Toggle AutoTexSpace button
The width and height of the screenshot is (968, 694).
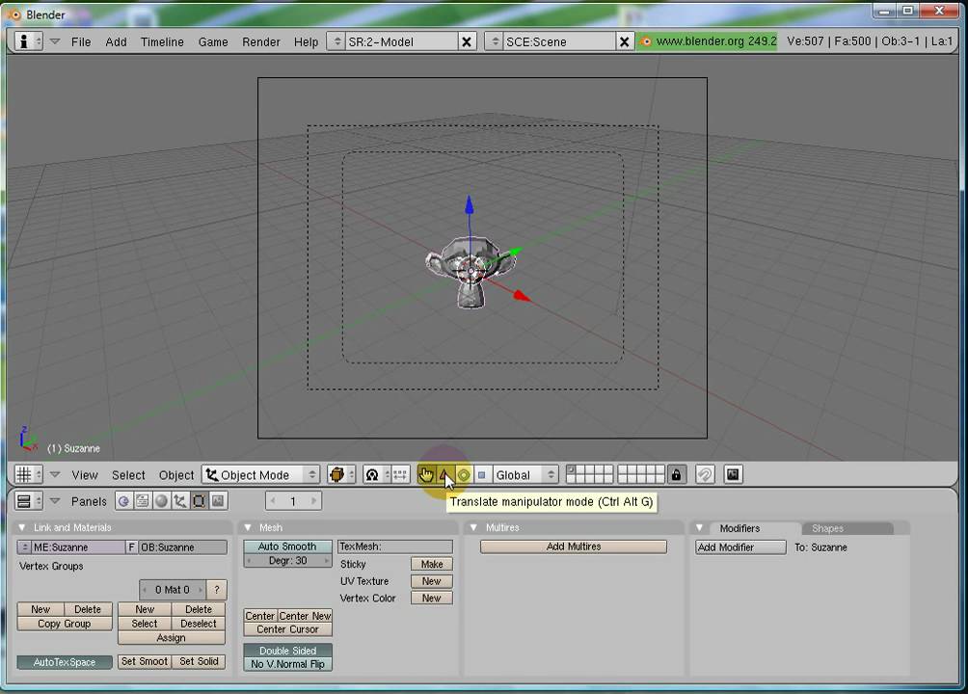pos(65,662)
